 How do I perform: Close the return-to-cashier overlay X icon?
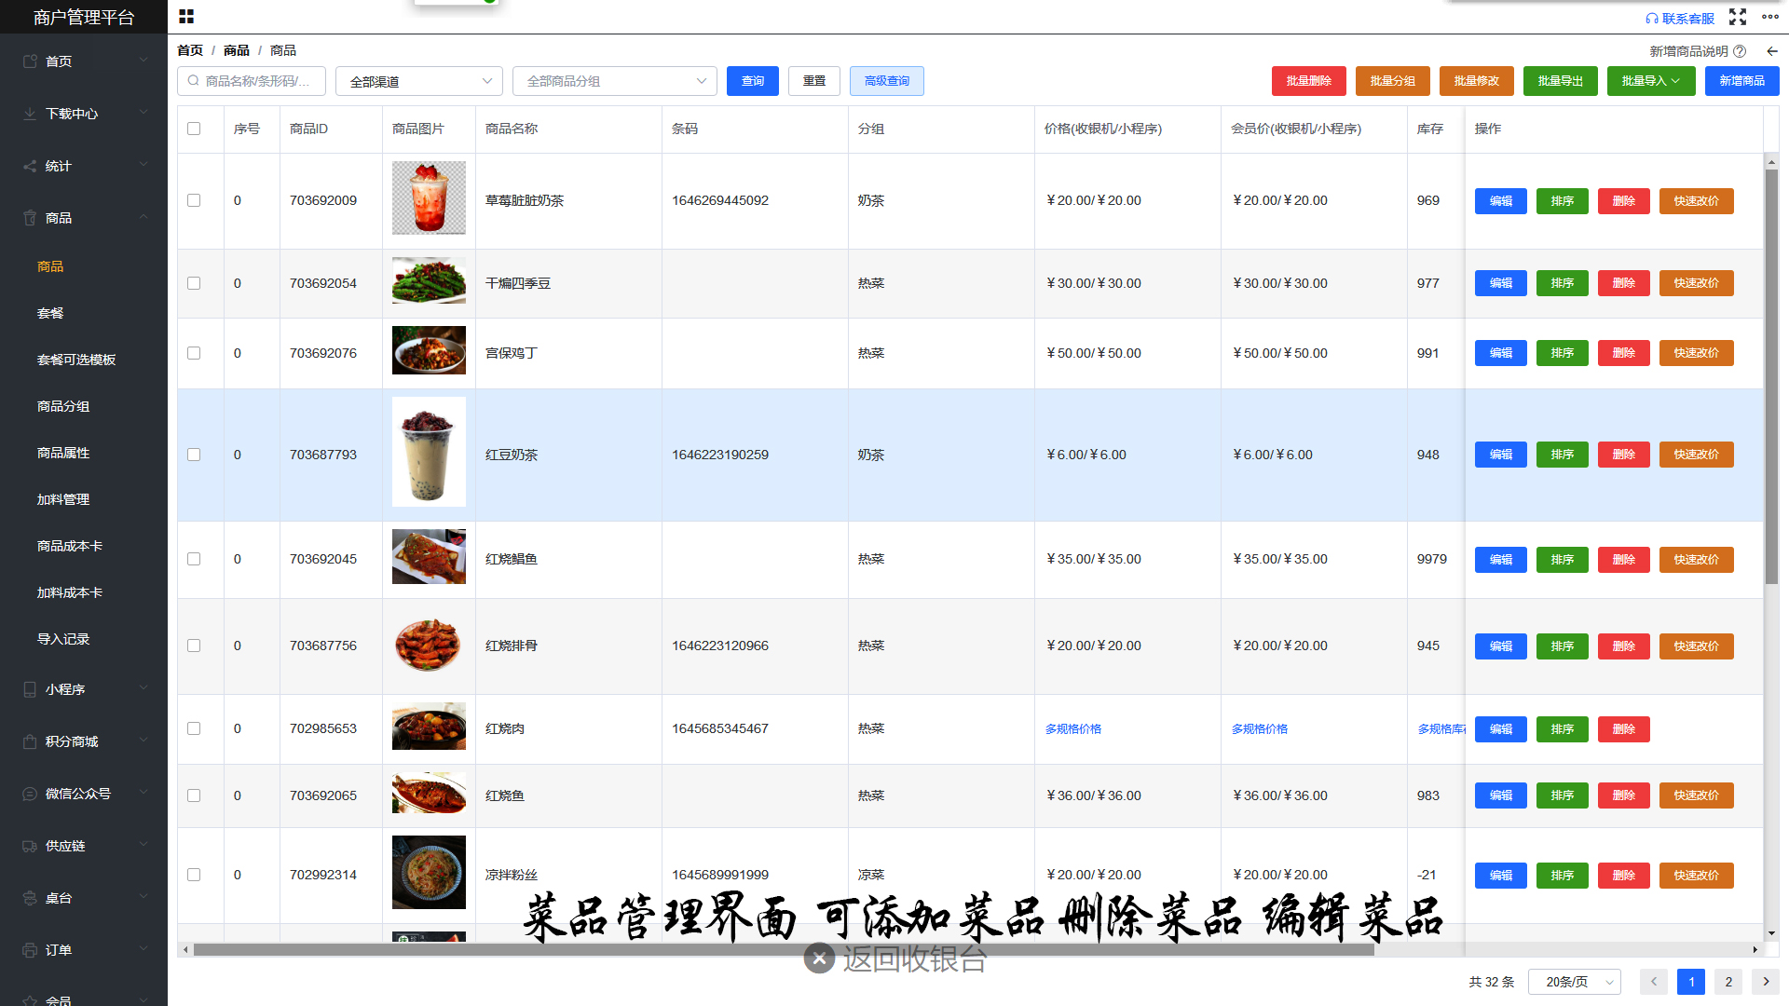819,958
